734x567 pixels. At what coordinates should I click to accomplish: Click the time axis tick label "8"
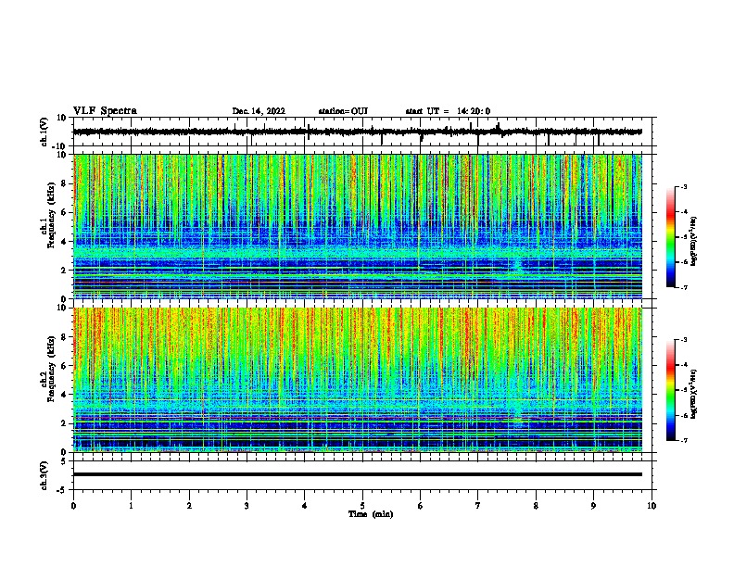pos(536,506)
